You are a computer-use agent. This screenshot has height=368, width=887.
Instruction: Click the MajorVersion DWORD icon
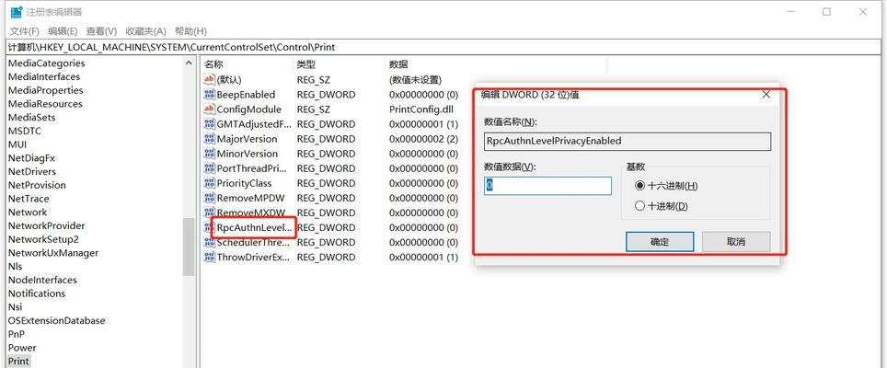coord(209,139)
